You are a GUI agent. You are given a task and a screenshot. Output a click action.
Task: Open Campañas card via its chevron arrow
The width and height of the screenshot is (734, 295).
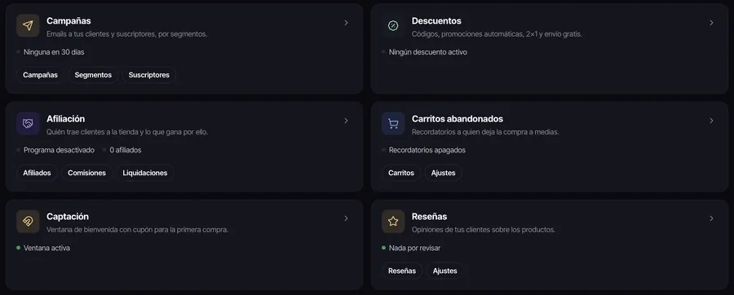[x=346, y=23]
